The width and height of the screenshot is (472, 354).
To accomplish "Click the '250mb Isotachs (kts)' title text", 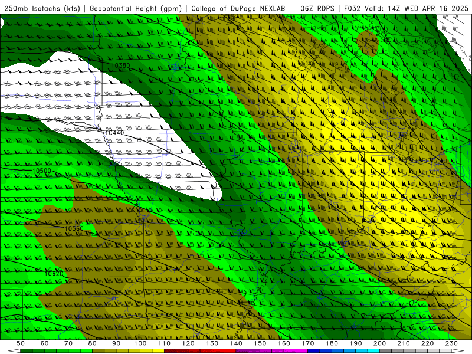I will tap(42, 8).
